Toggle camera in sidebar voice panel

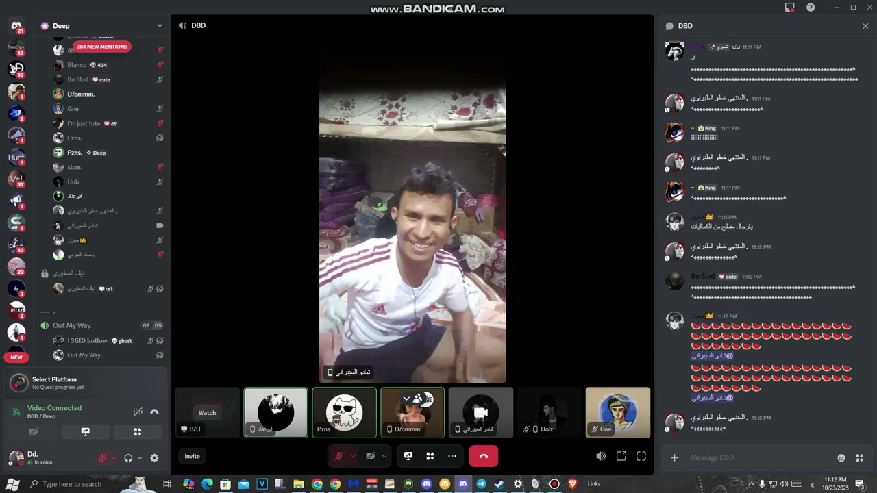[33, 432]
